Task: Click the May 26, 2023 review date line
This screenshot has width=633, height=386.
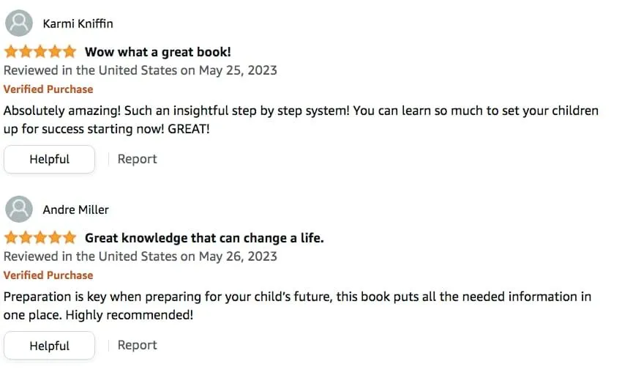Action: tap(140, 257)
